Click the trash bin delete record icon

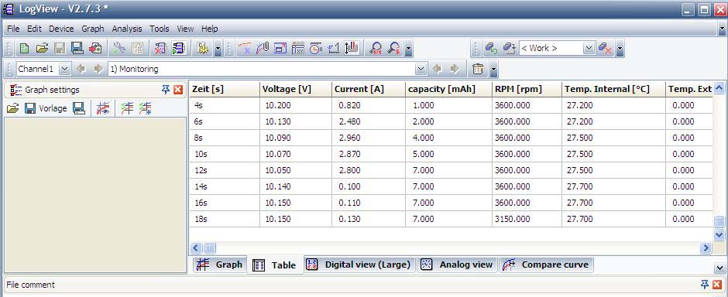[x=478, y=69]
